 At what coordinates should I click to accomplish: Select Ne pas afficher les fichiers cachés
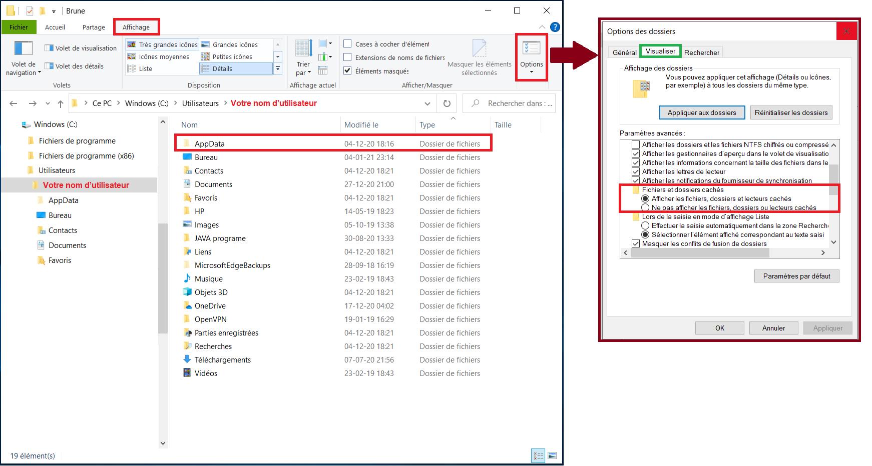645,207
